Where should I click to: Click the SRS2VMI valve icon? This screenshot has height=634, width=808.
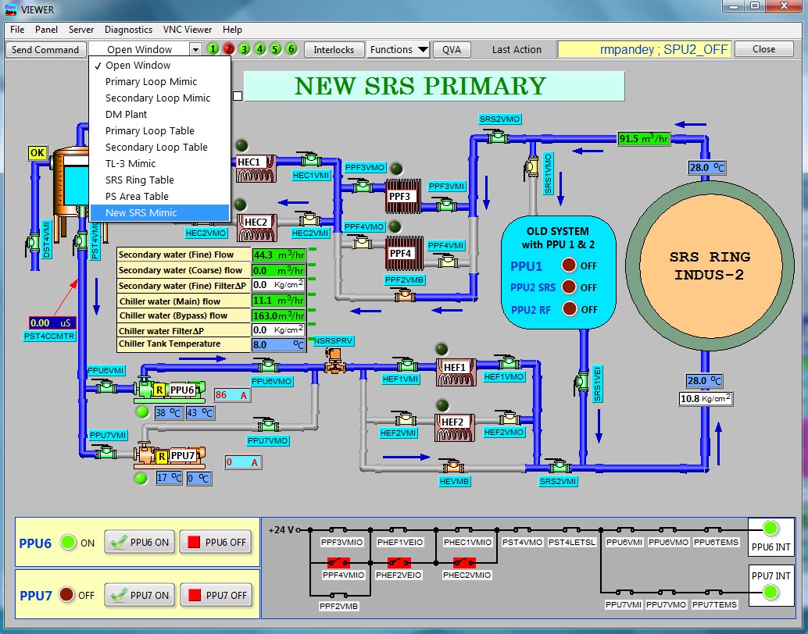(x=559, y=466)
